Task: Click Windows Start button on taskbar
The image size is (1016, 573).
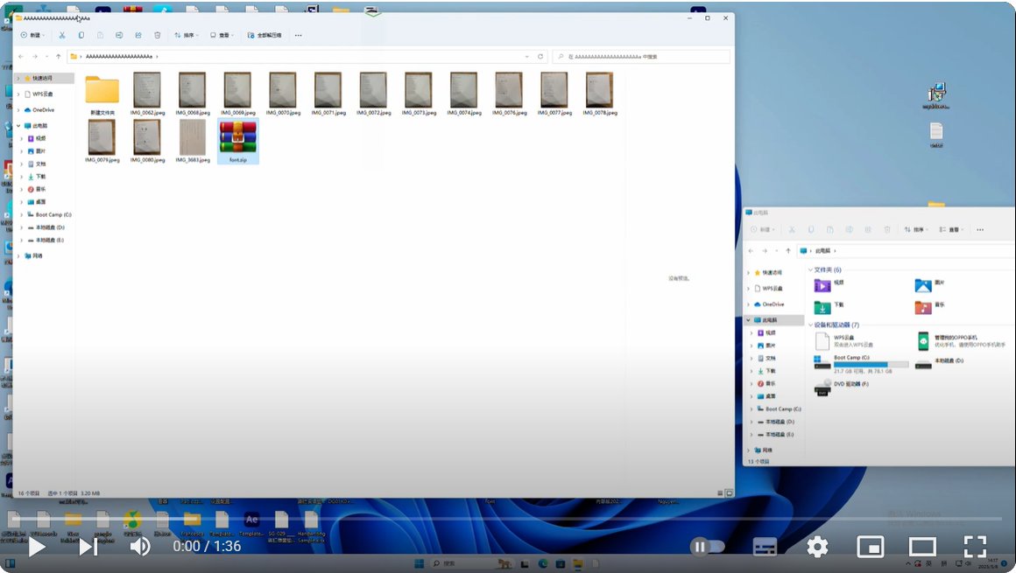Action: point(420,564)
